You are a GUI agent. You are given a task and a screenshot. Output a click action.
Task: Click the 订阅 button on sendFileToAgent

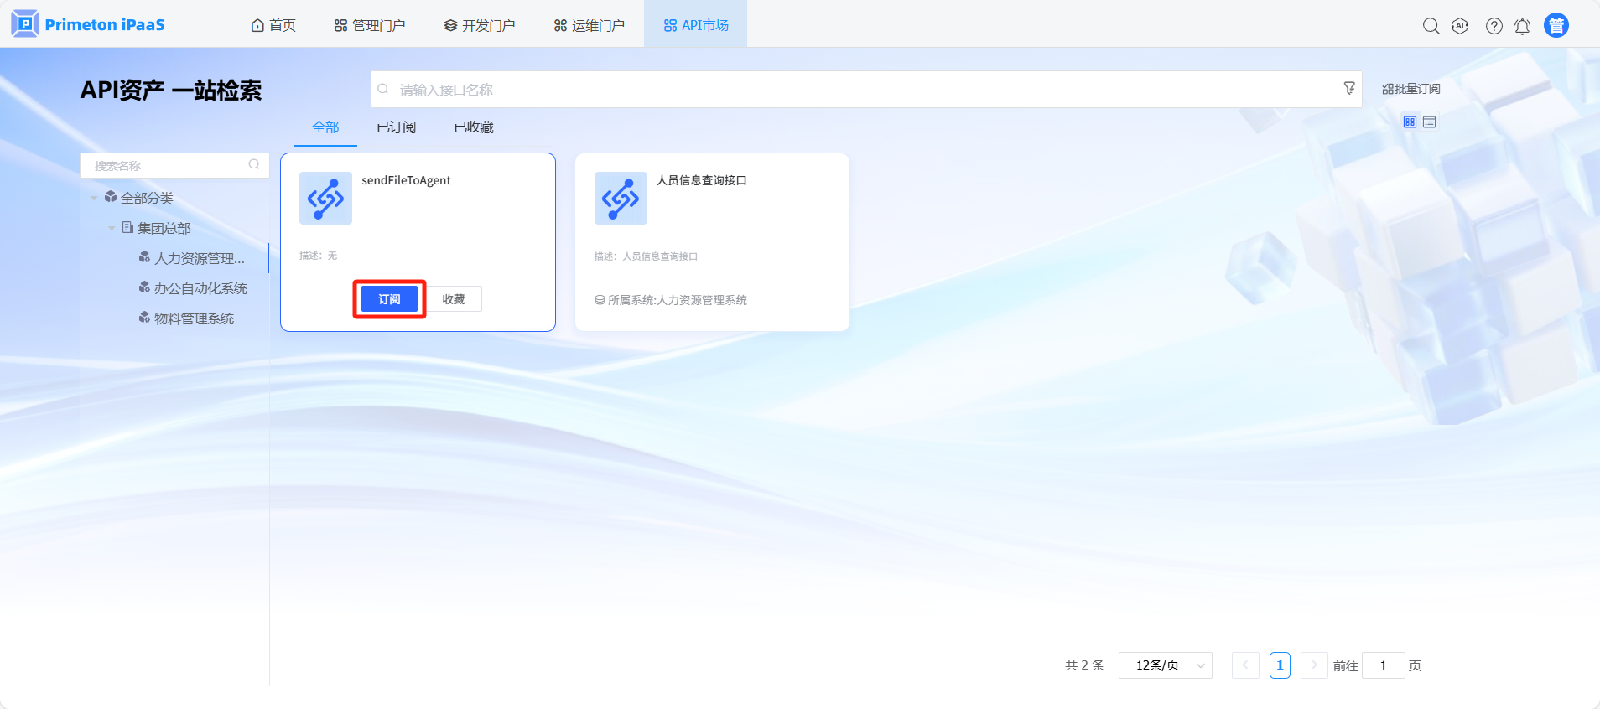click(x=389, y=299)
